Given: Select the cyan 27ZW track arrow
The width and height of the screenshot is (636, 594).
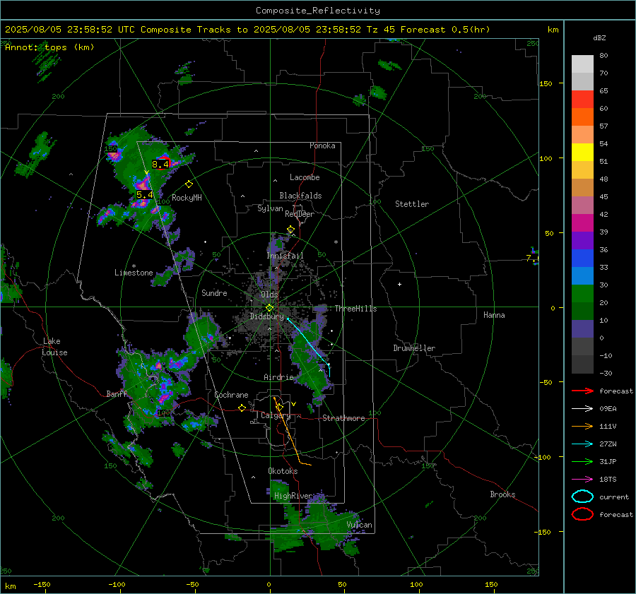Looking at the screenshot, I should (x=582, y=444).
